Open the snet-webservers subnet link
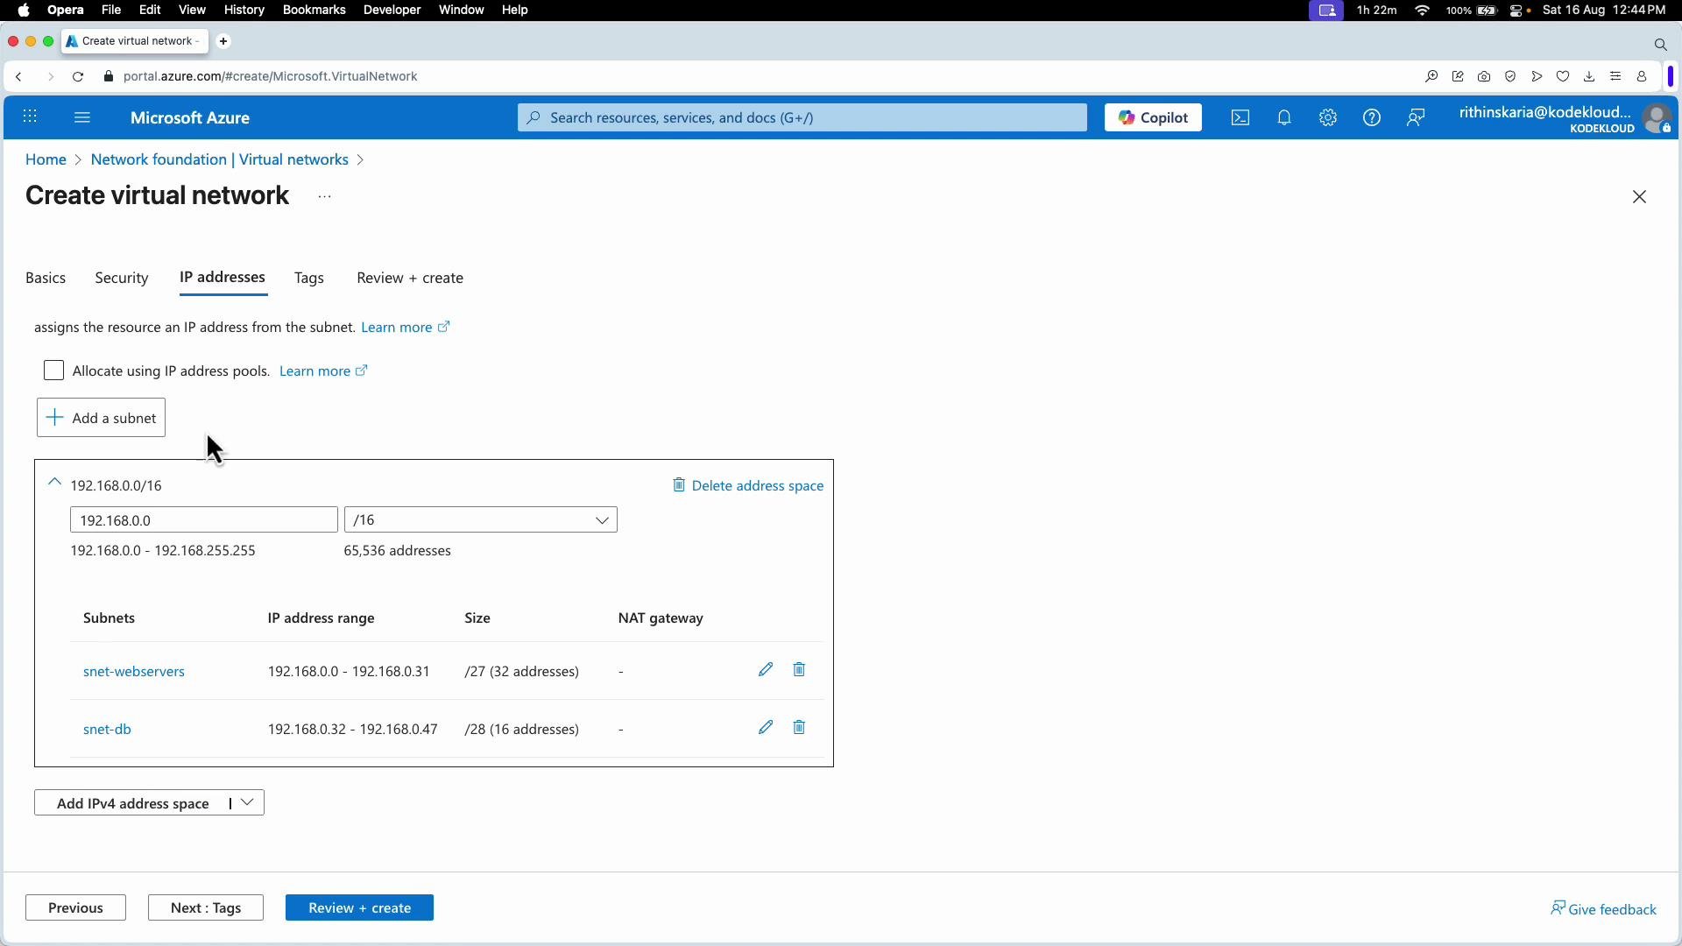 pyautogui.click(x=134, y=671)
